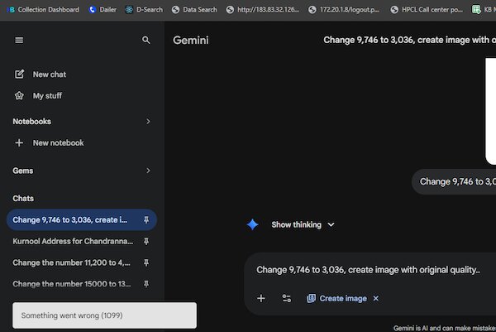This screenshot has height=332, width=496.
Task: Open the Dailer bookmark
Action: (103, 10)
